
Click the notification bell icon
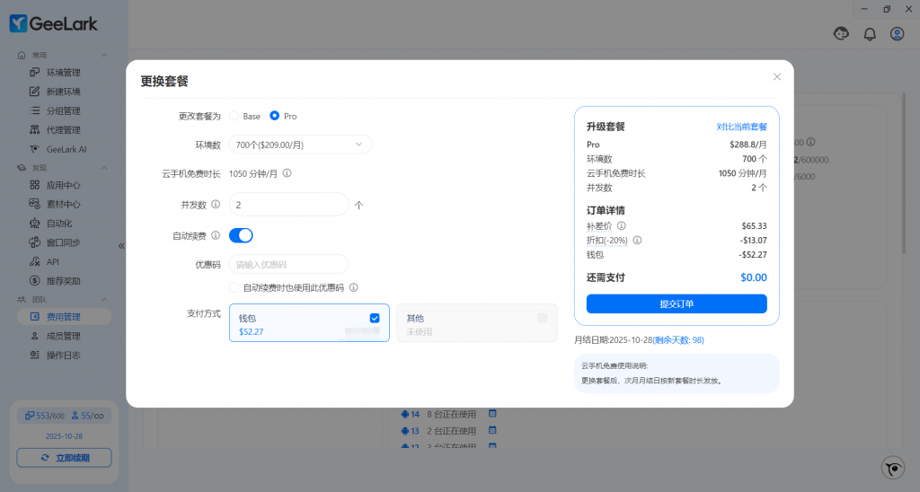(869, 34)
